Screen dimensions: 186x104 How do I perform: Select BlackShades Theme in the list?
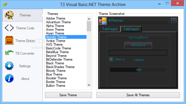pos(66,67)
